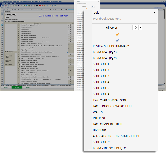The height and width of the screenshot is (155, 166).
Task: Click the 'Taxable interest' line item text
Action: [x=25, y=29]
